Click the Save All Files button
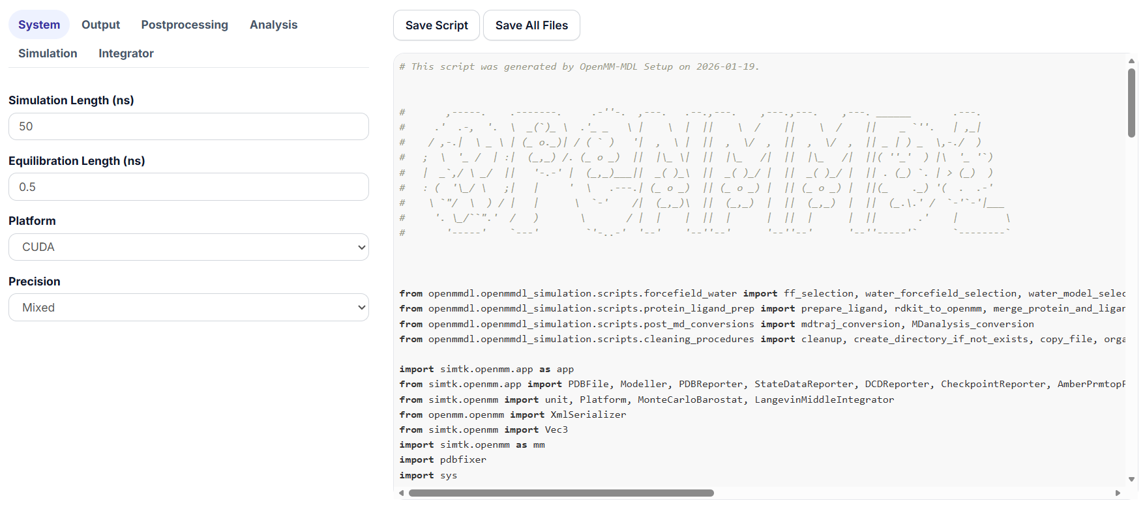This screenshot has height=509, width=1145. click(x=531, y=25)
